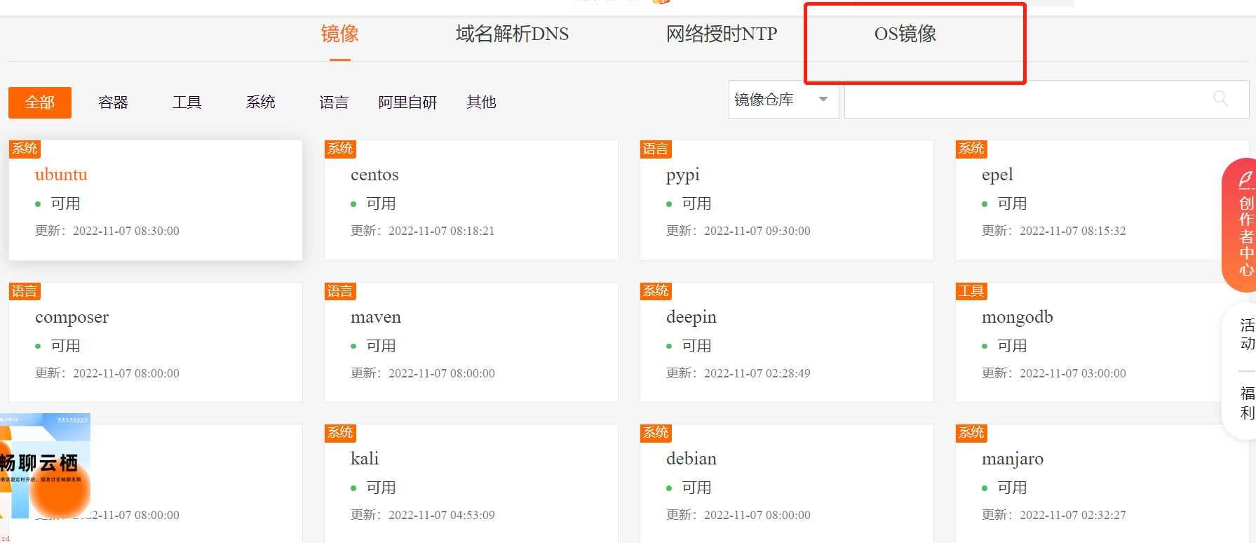Open the deepin mirror card
Viewport: 1256px width, 543px height.
coord(787,342)
